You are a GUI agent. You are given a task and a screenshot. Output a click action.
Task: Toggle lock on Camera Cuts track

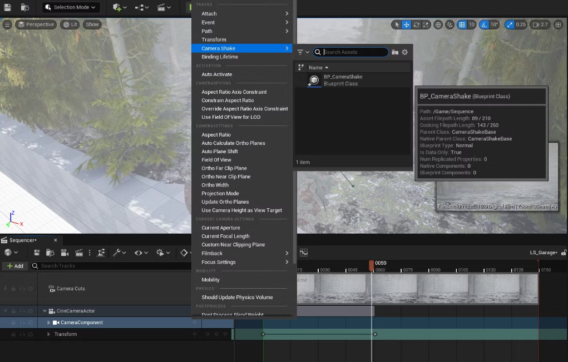pos(13,289)
